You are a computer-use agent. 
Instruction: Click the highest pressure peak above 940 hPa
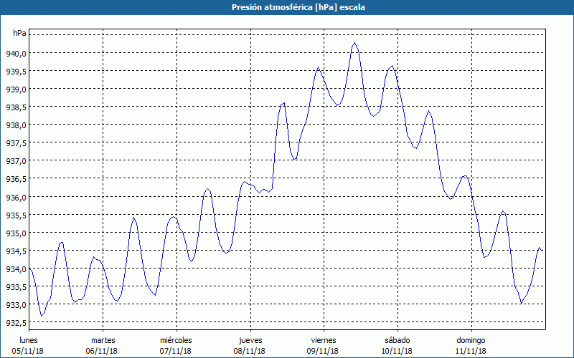354,43
